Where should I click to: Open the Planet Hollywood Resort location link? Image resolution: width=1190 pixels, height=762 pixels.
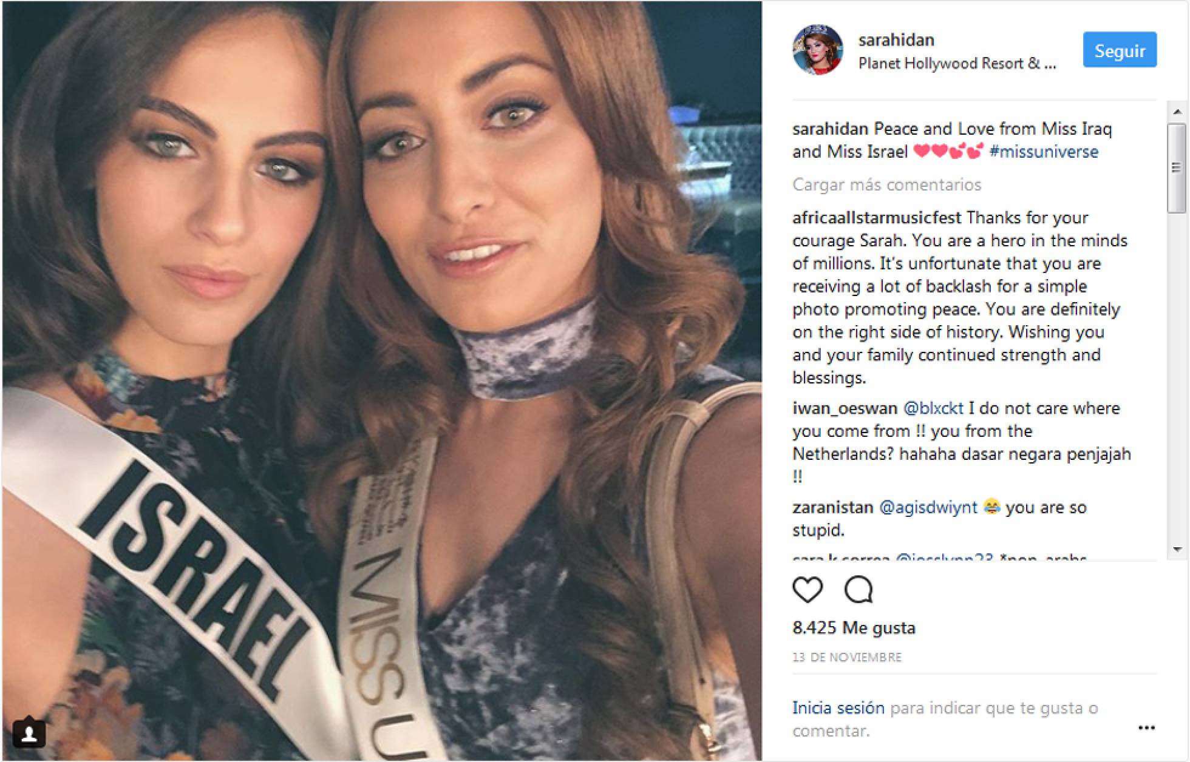957,63
